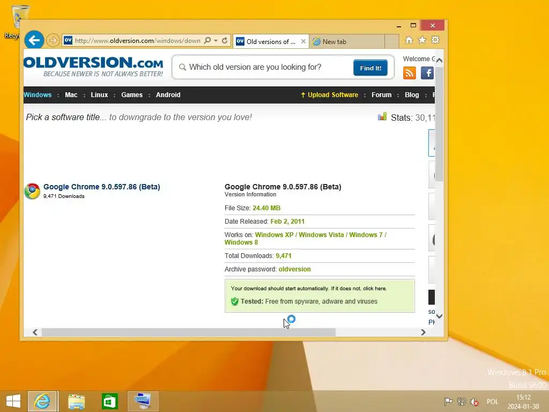Click the horizontal scrollbar left arrow

coord(35,332)
